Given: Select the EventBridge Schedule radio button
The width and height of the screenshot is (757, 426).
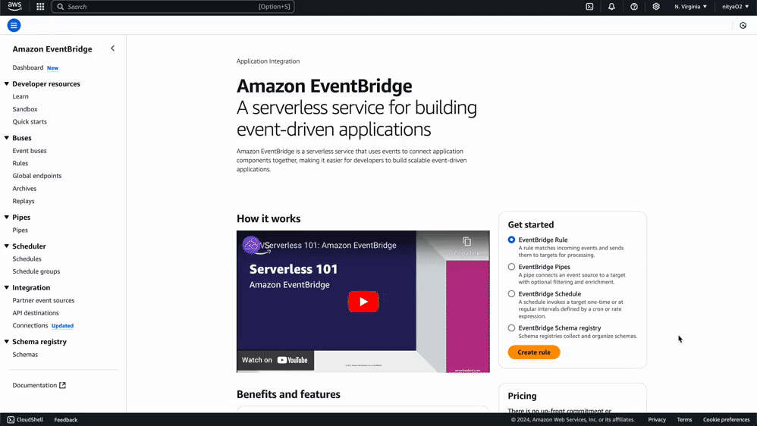Looking at the screenshot, I should click(x=511, y=294).
